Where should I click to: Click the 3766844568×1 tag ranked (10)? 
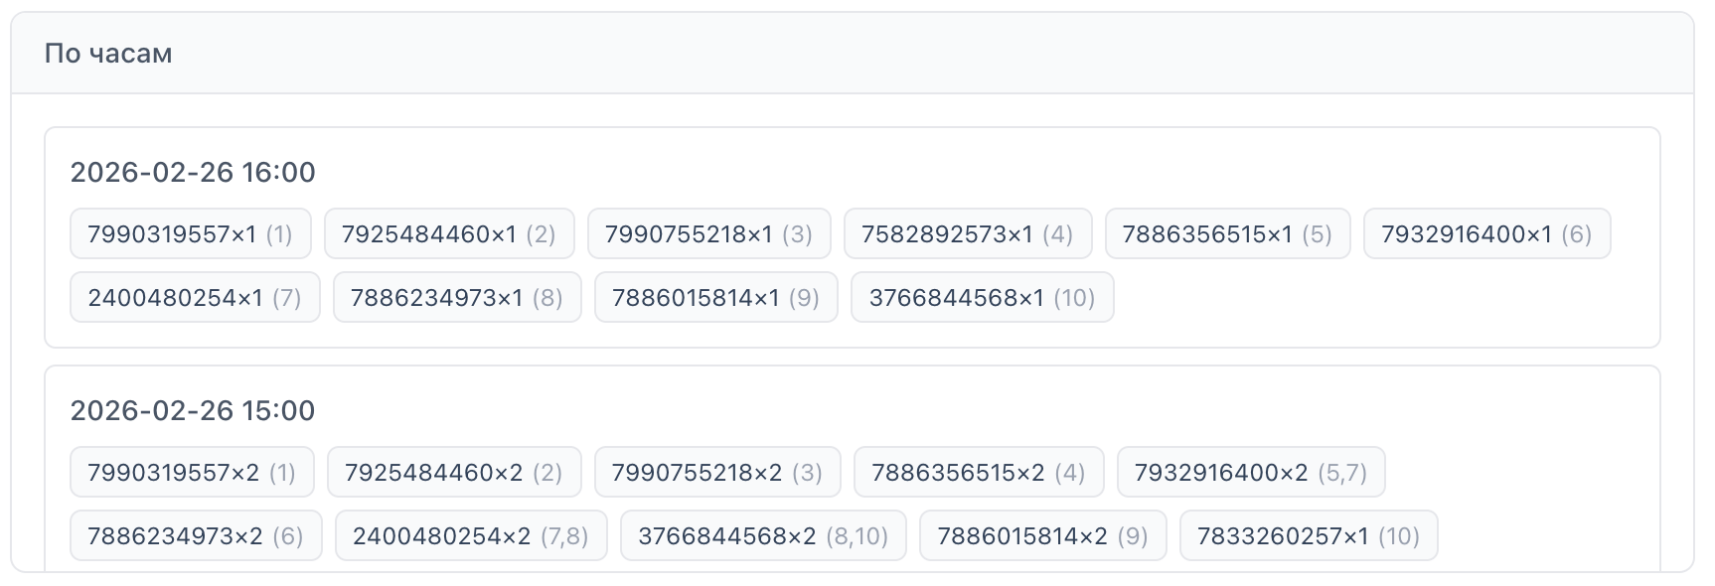(982, 298)
